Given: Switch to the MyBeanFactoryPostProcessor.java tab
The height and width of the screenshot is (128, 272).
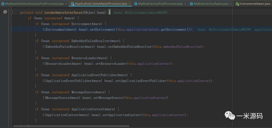Looking at the screenshot, I should click(160, 4).
